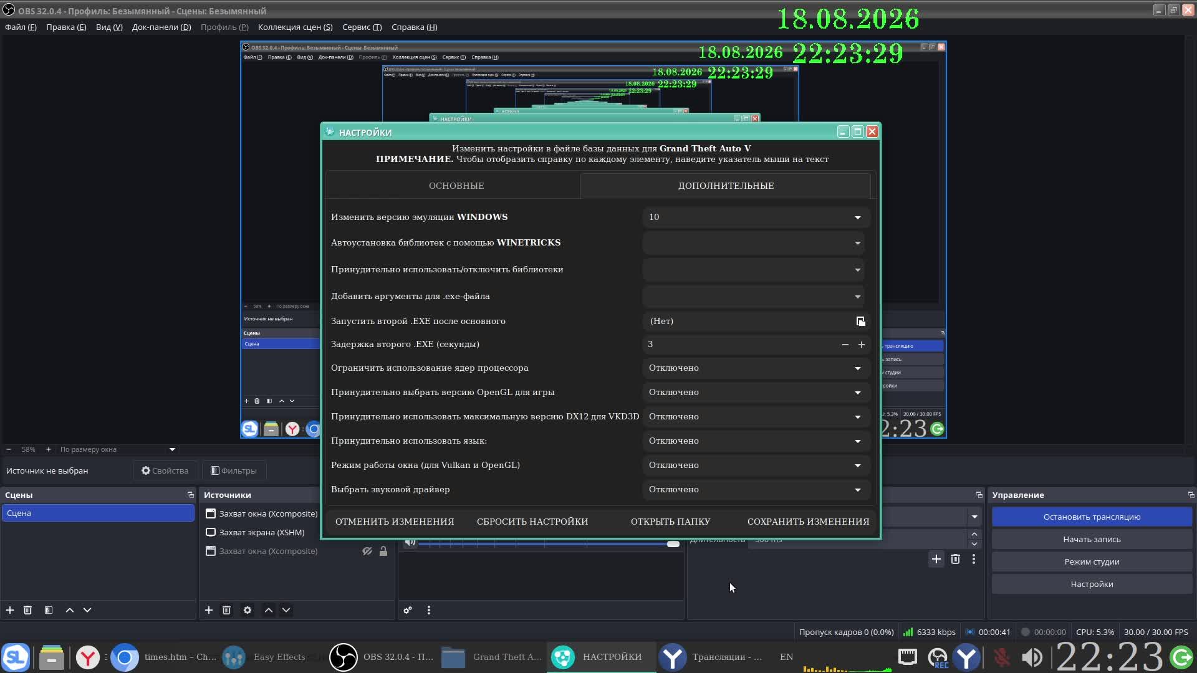Mute audio mixer speaker icon

[x=410, y=542]
